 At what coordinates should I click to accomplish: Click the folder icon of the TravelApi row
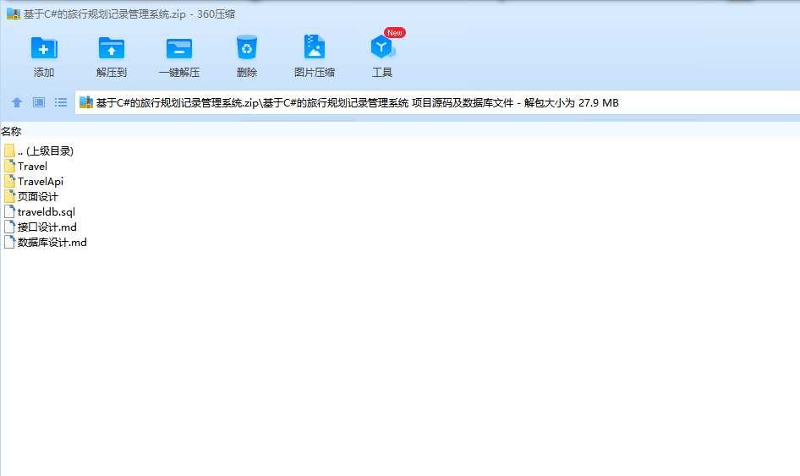click(9, 181)
